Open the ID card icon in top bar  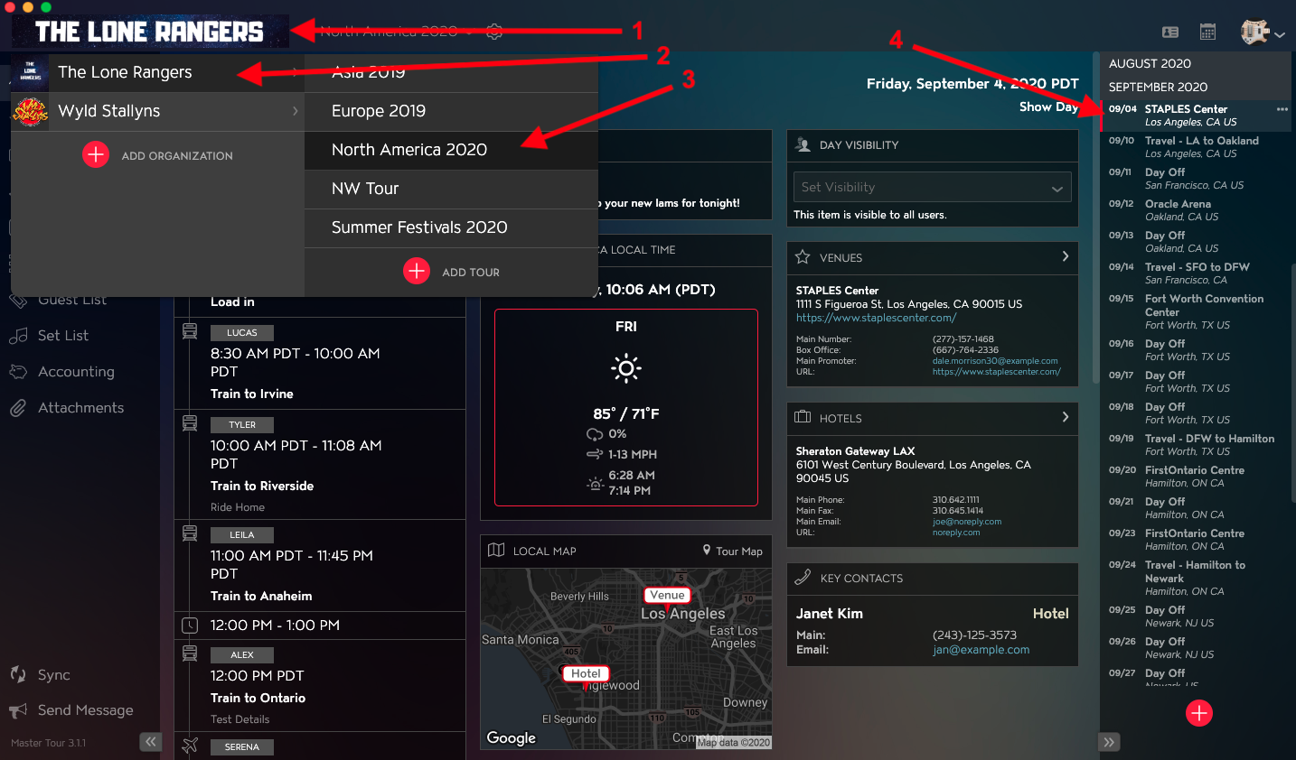(1170, 32)
